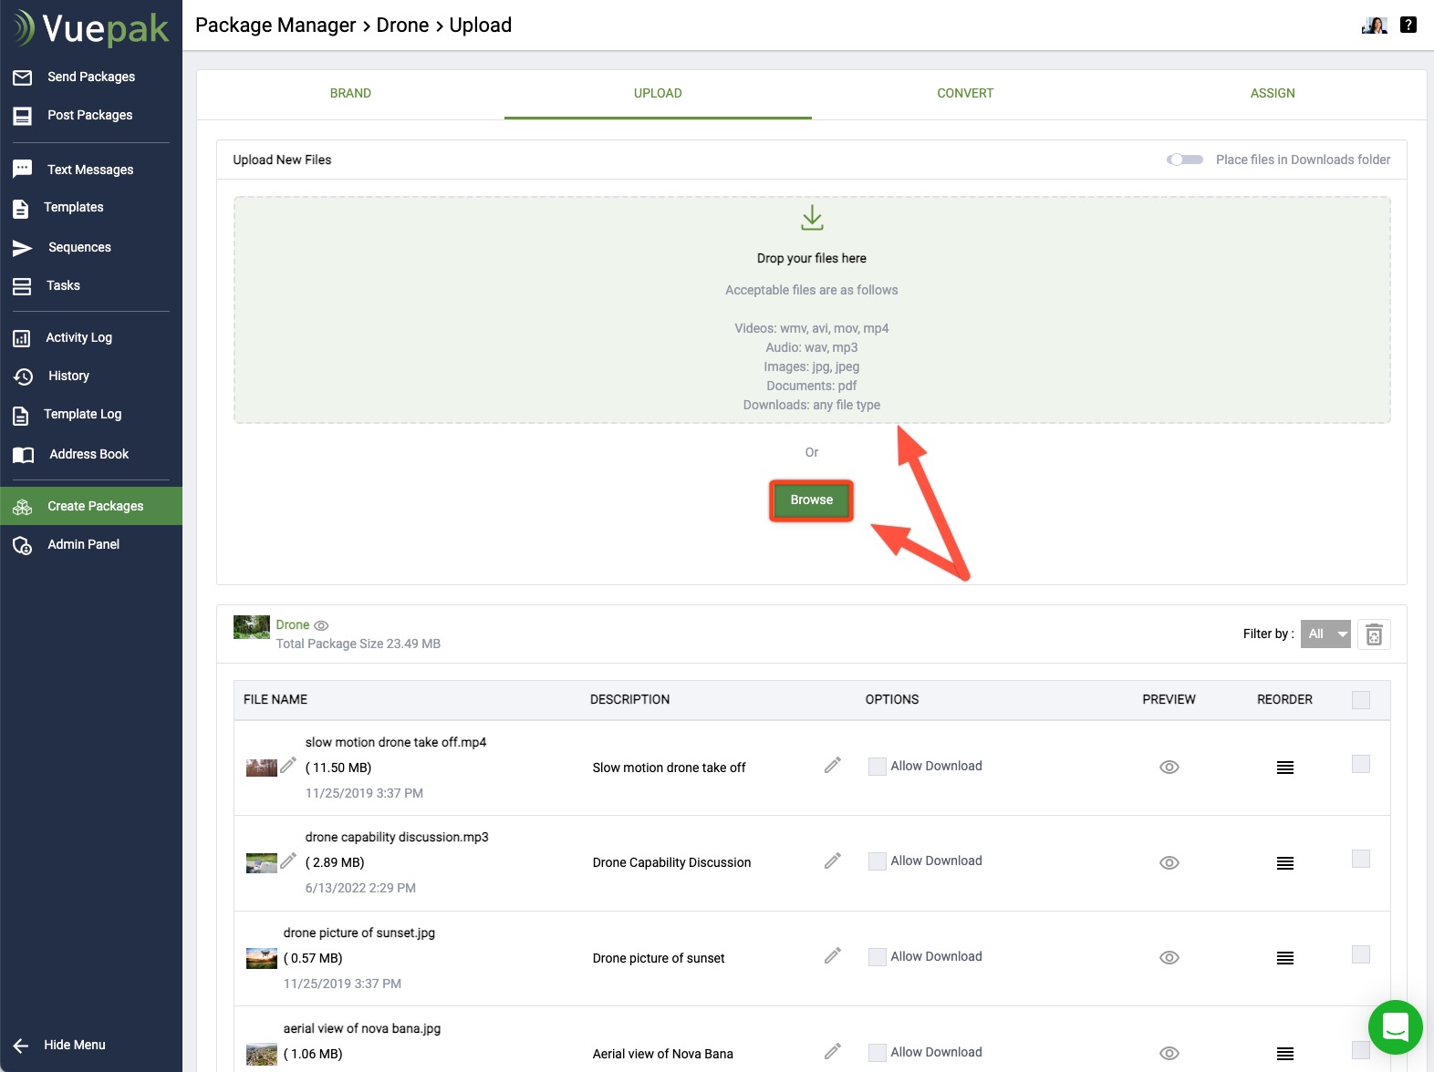This screenshot has height=1072, width=1434.
Task: Click the user profile avatar
Action: tap(1374, 26)
